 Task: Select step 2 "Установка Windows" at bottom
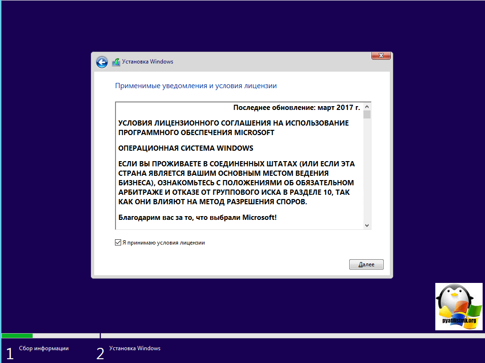pos(134,348)
